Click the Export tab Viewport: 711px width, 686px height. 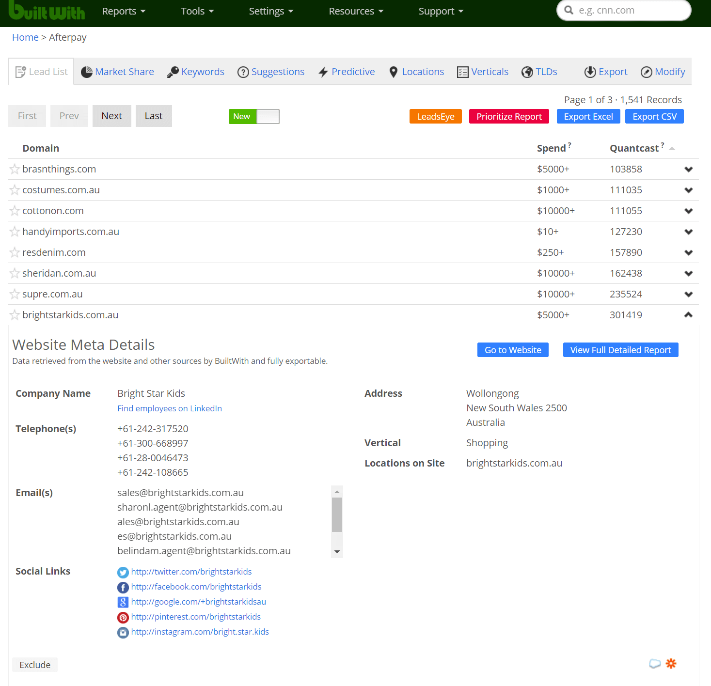coord(606,72)
